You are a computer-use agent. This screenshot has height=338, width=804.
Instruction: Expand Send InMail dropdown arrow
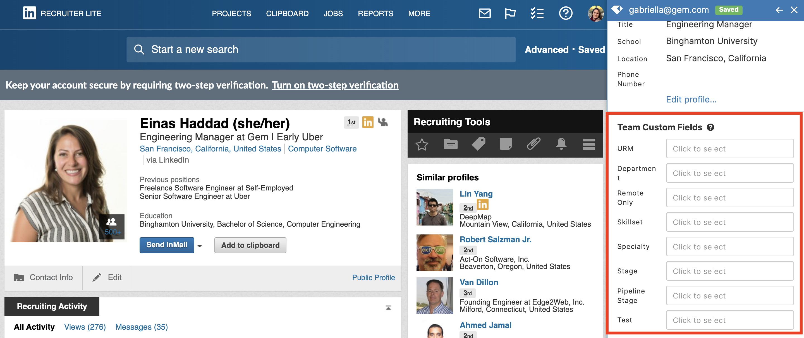coord(199,246)
